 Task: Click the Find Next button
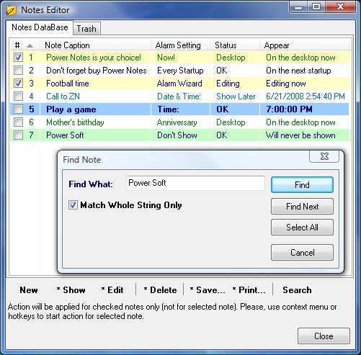coord(302,207)
